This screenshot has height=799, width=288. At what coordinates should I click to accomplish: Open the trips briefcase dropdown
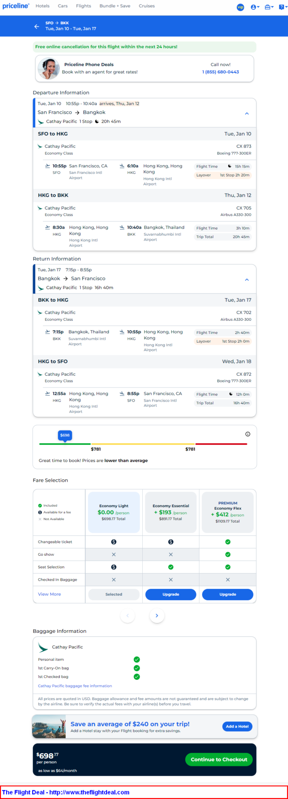pyautogui.click(x=269, y=7)
